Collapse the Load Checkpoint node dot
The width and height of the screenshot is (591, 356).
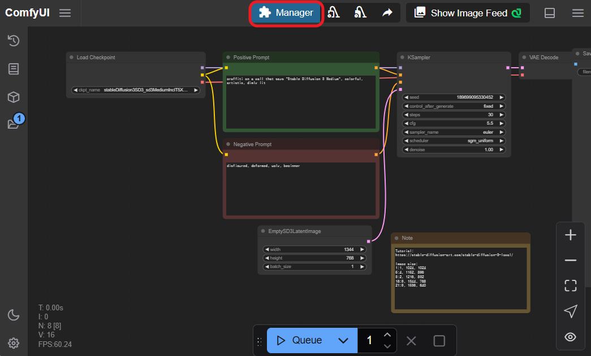tap(72, 57)
